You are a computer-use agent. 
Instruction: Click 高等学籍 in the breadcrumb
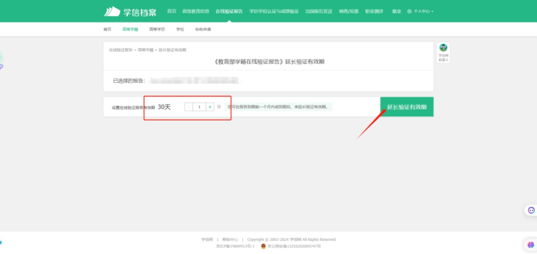[x=146, y=50]
